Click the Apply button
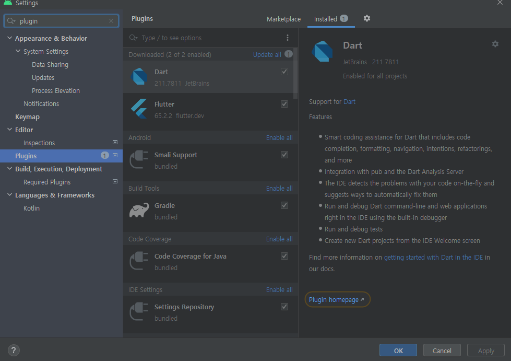 (486, 350)
